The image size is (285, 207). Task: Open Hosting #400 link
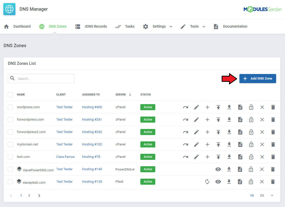(92, 107)
